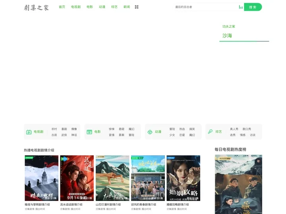The height and width of the screenshot is (214, 286).
Task: Choose 冒险 under the 动漫 category
Action: coord(172,129)
